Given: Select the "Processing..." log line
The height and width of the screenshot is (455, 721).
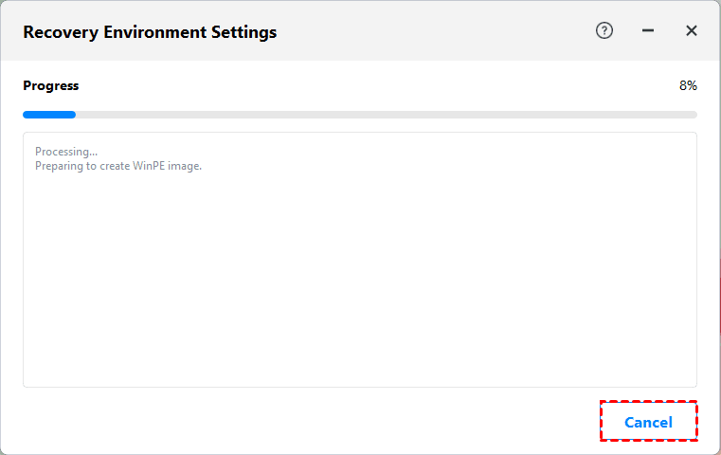Looking at the screenshot, I should click(66, 152).
